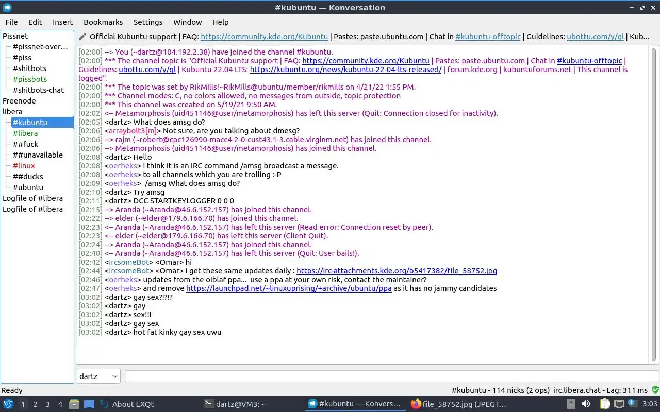
Task: Open the Settings menu
Action: click(x=148, y=22)
